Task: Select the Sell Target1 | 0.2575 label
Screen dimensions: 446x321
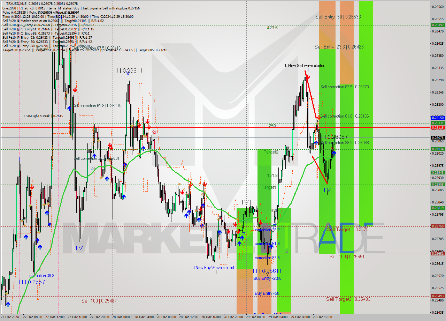Action: 348,229
